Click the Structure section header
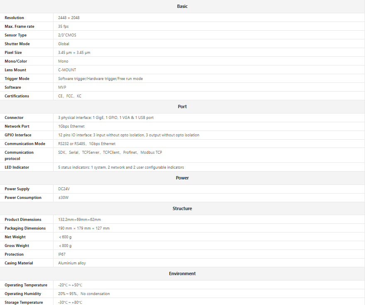Screen dimensions: 365x305 coord(182,208)
